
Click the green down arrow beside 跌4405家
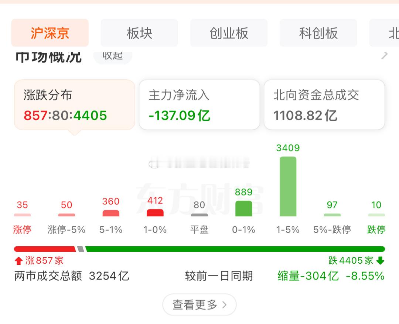380,261
